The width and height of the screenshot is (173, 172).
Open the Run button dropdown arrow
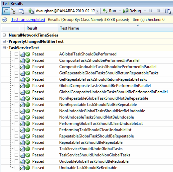(120, 11)
